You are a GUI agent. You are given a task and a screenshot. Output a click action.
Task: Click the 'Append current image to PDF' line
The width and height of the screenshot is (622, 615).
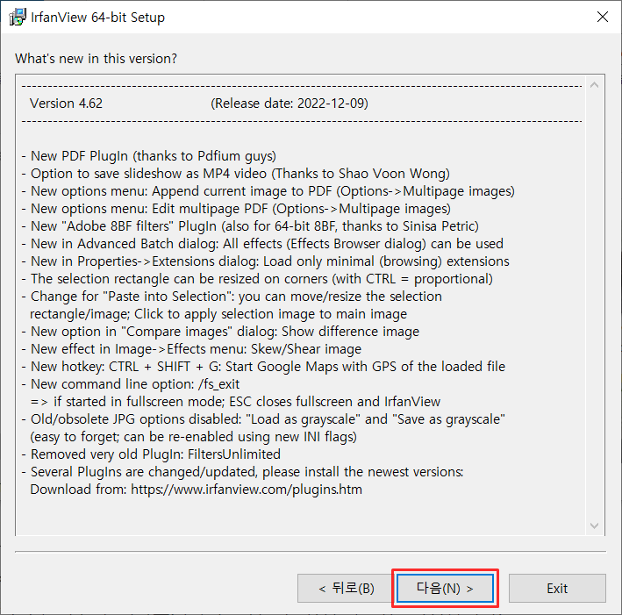pyautogui.click(x=268, y=191)
